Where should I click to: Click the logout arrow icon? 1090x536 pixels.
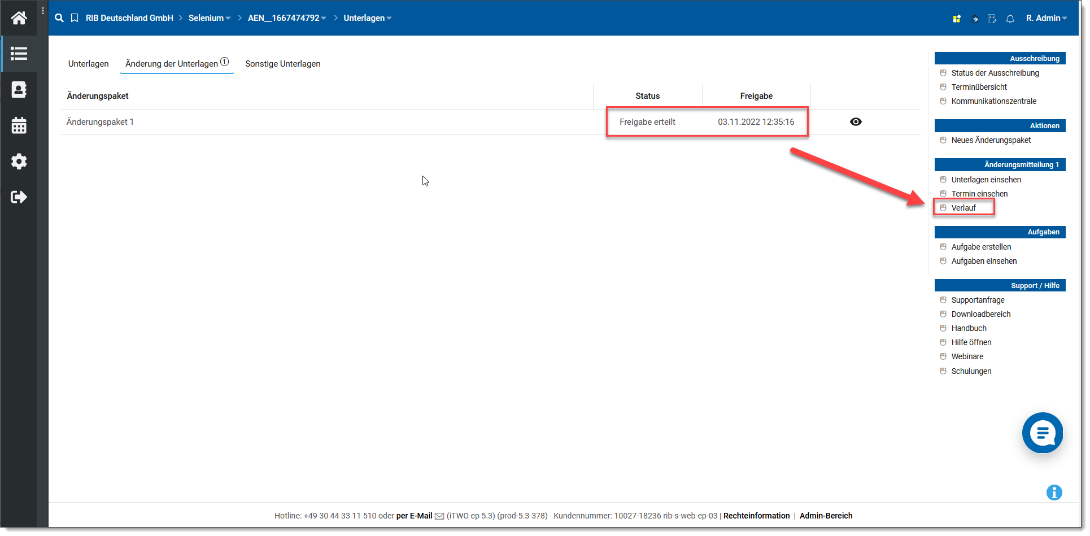pos(19,197)
